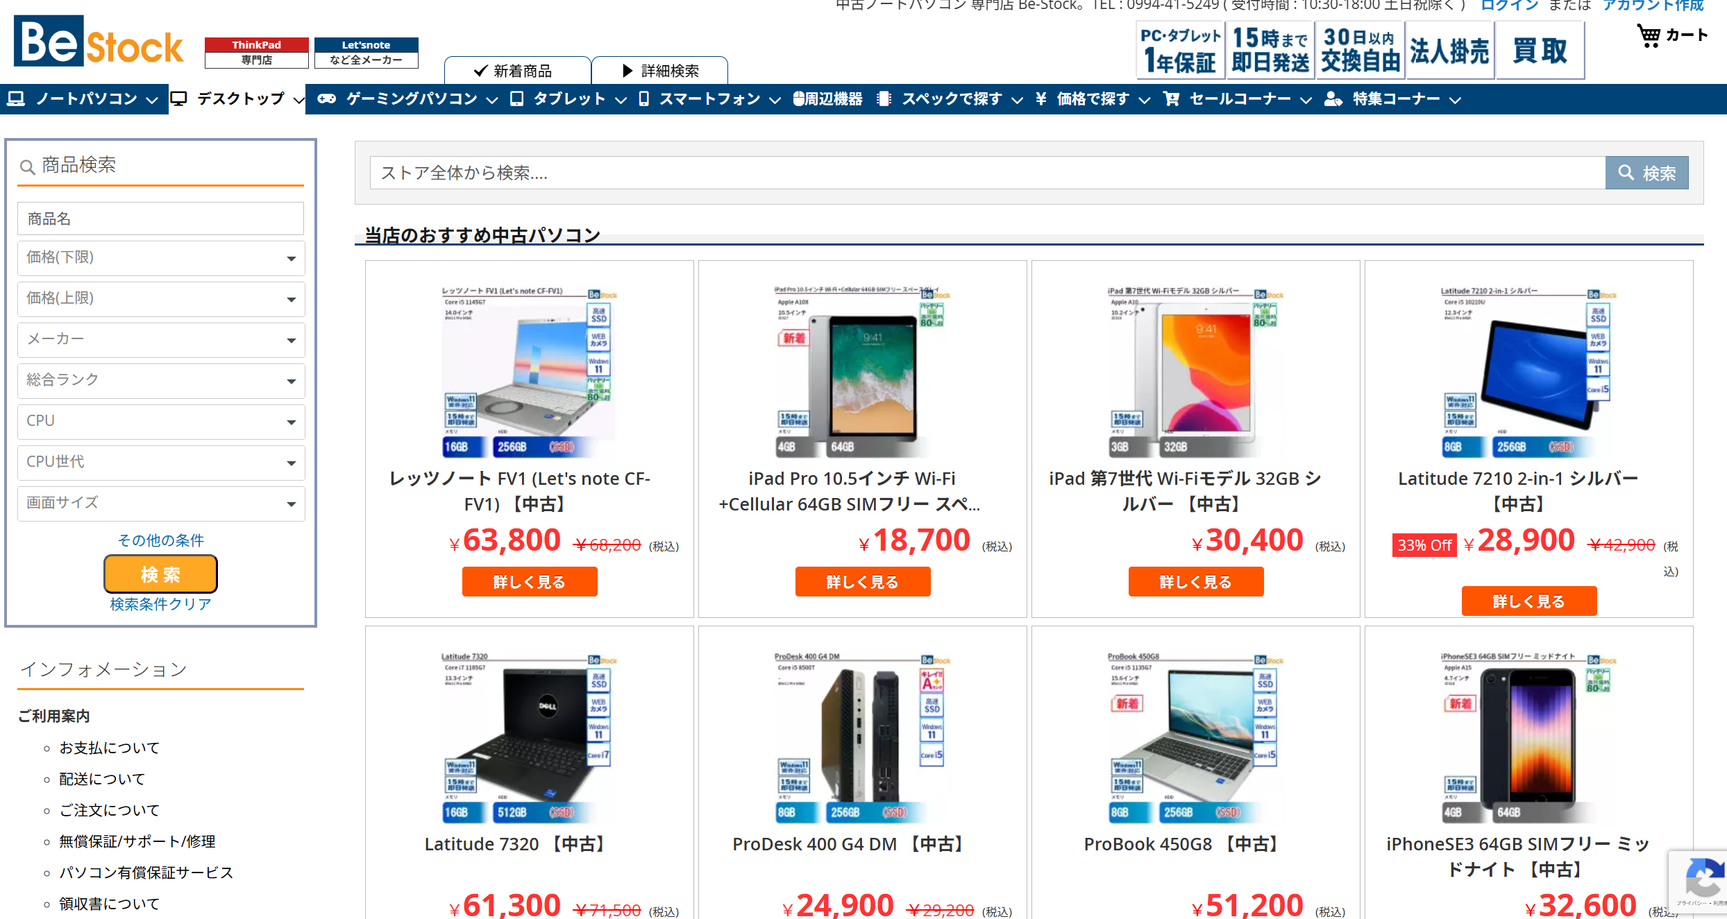The width and height of the screenshot is (1727, 919).
Task: Open the 詳細検索 tab
Action: (x=659, y=71)
